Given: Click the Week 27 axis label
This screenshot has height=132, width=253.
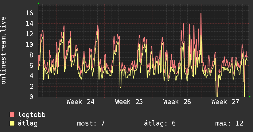Looking at the screenshot, I should pos(225,102).
